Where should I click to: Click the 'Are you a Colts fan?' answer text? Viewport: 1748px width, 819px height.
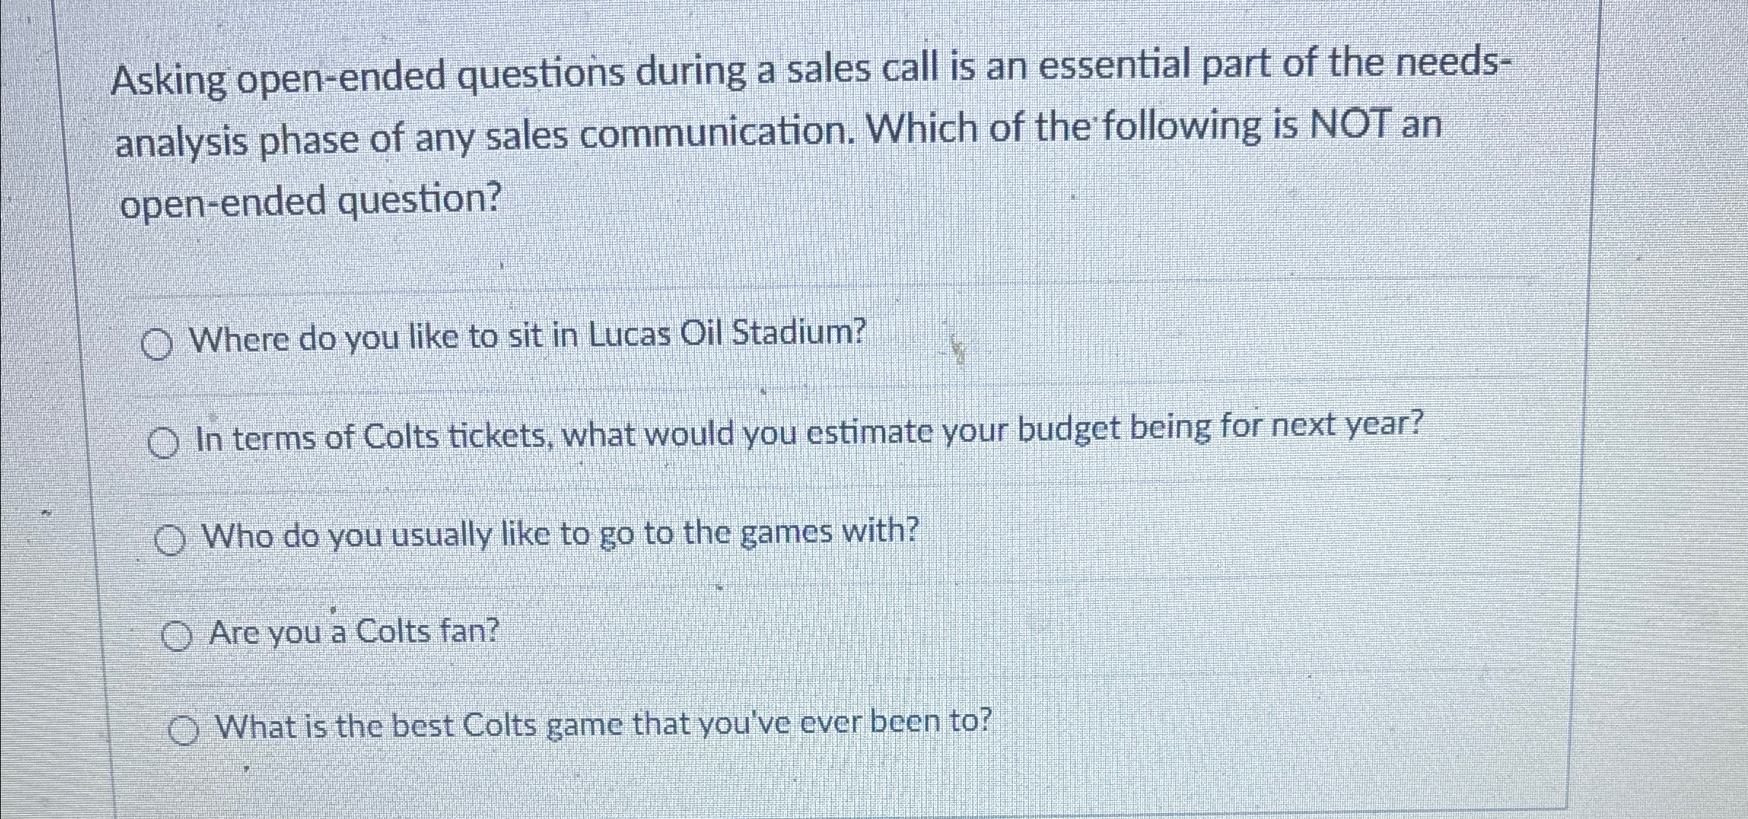pyautogui.click(x=354, y=632)
